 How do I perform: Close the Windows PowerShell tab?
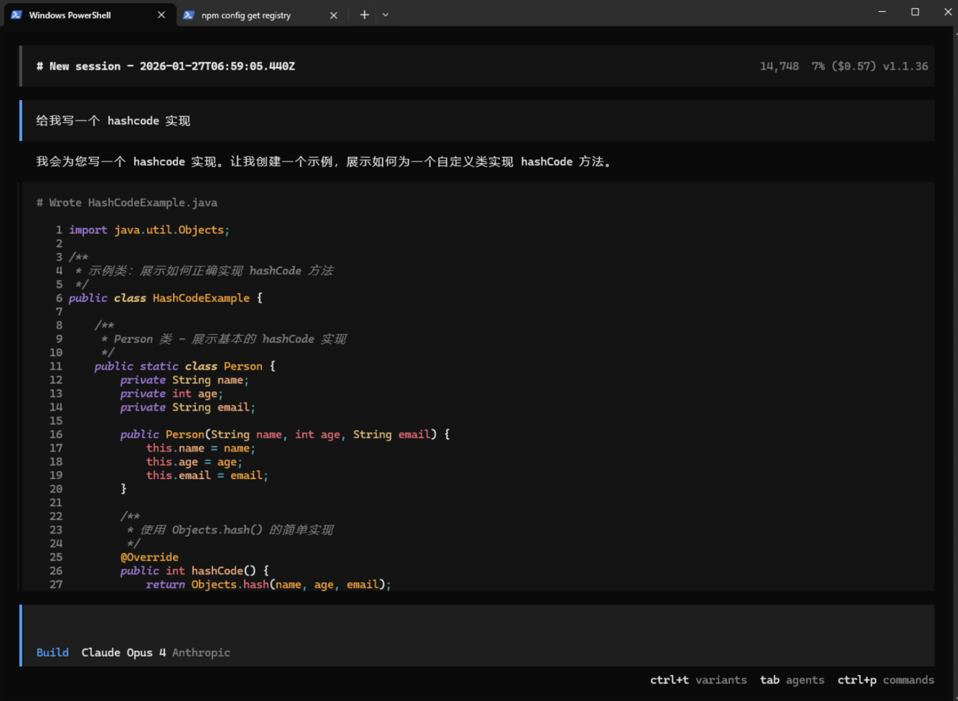pyautogui.click(x=161, y=15)
